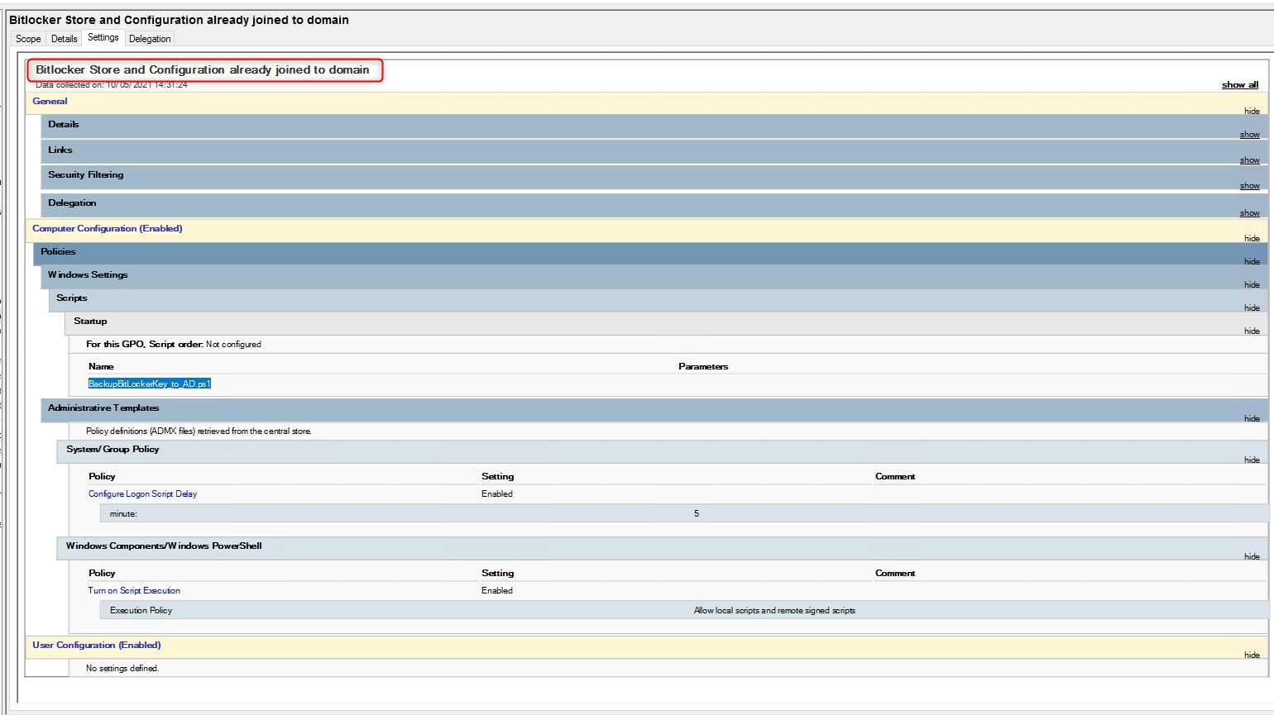Show the Links subsection
The height and width of the screenshot is (715, 1274).
tap(1249, 160)
